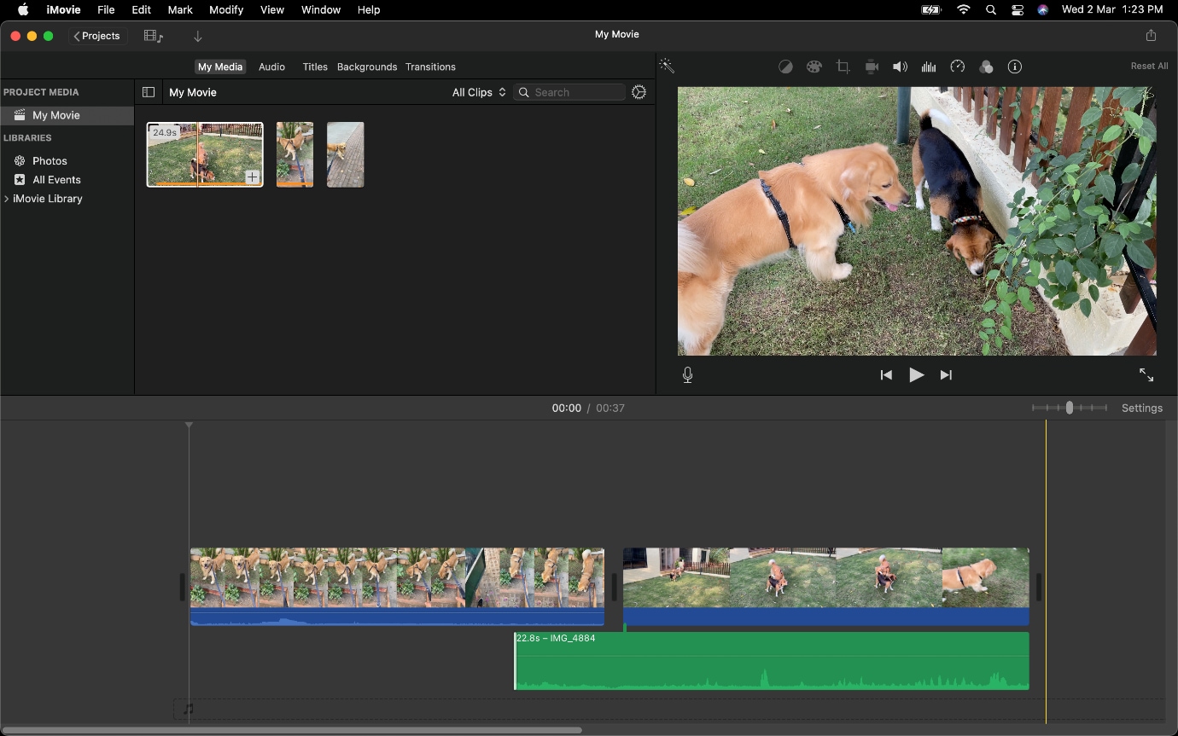
Task: Open the Modify menu in menu bar
Action: [226, 9]
